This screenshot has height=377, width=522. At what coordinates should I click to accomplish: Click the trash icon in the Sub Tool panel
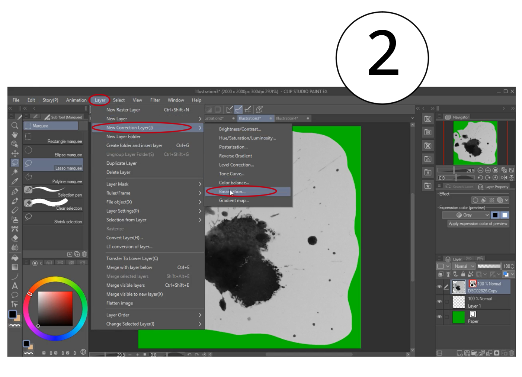[x=85, y=254]
